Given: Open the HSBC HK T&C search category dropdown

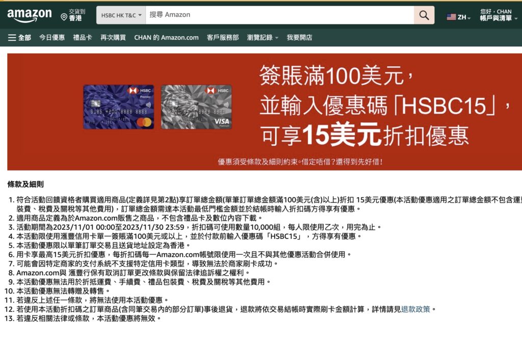Looking at the screenshot, I should coord(121,15).
